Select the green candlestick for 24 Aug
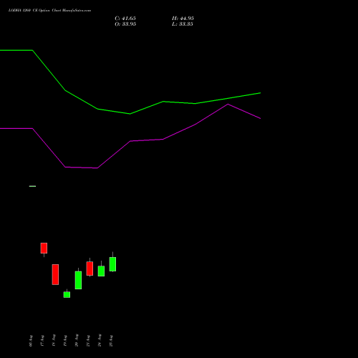 [101, 271]
